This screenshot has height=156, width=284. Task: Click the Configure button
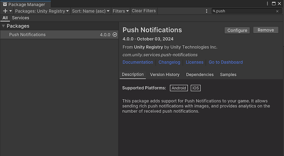(x=237, y=30)
